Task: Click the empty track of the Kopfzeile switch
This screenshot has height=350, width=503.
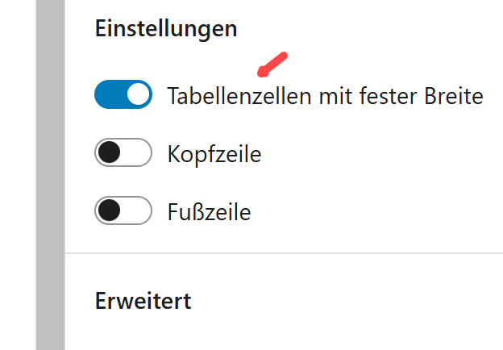Action: (137, 153)
